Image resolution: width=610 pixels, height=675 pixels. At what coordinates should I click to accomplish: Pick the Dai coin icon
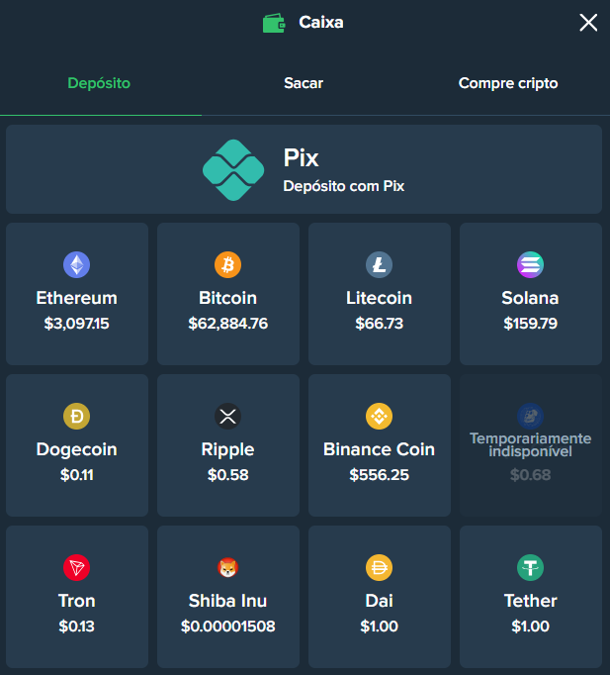coord(380,567)
